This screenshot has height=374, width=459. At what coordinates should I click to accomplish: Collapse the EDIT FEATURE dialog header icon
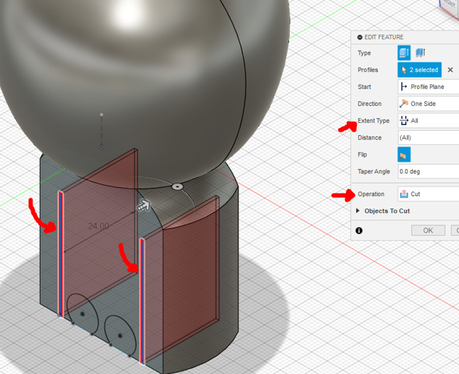pyautogui.click(x=360, y=37)
